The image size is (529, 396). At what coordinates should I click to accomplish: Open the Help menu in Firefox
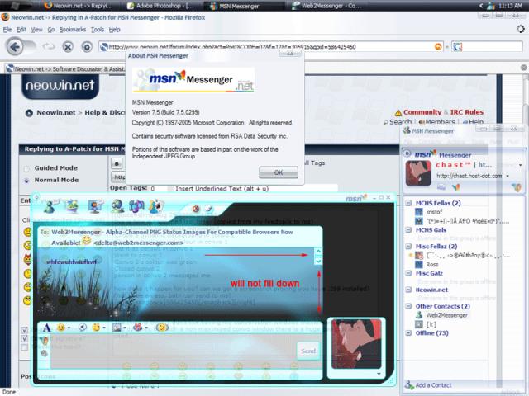[114, 30]
